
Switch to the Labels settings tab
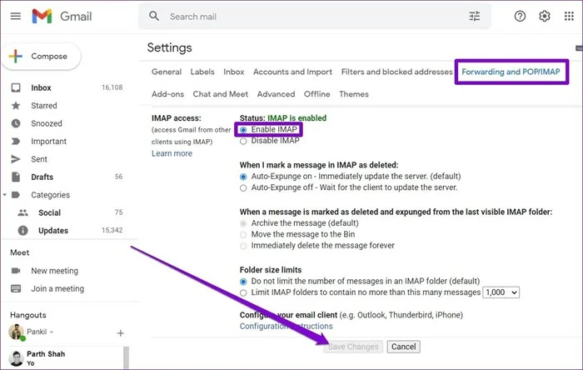tap(202, 72)
